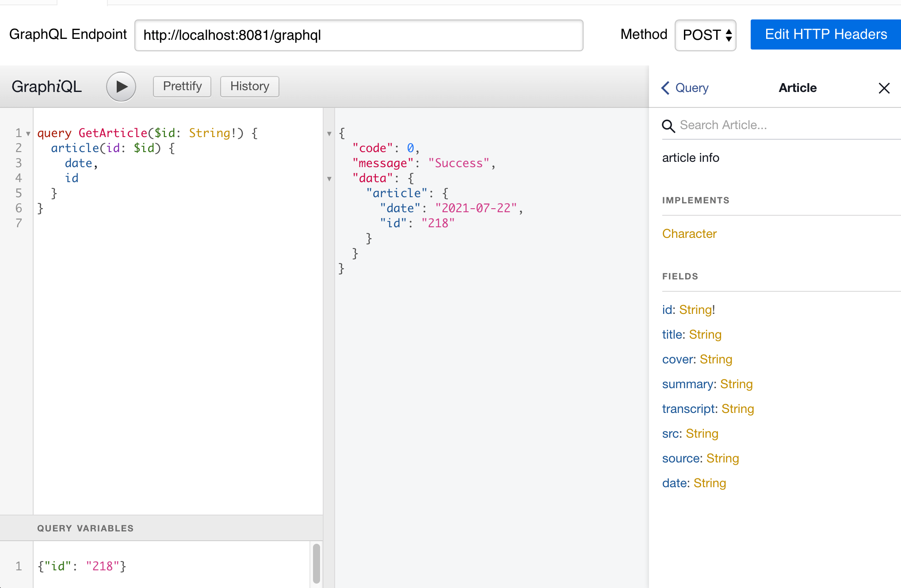Screen dimensions: 901x588
Task: Click the Prettify button
Action: pyautogui.click(x=182, y=86)
